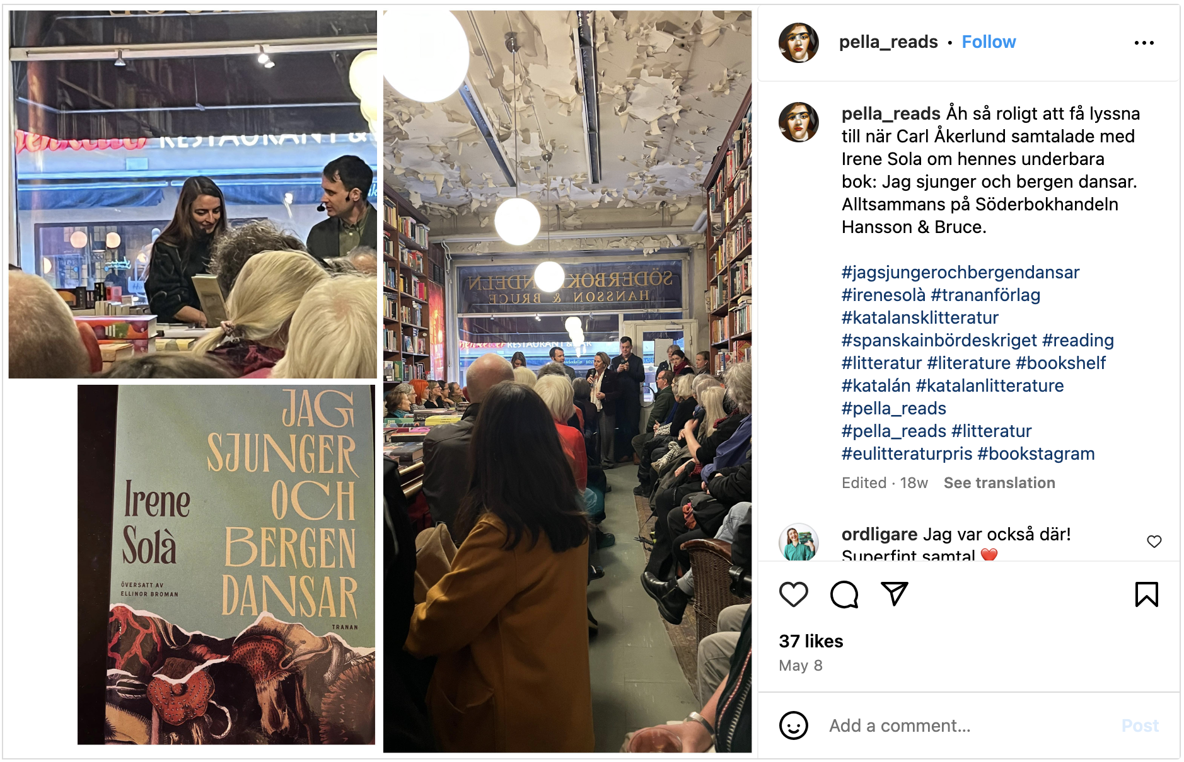Submit comment with Post button
The height and width of the screenshot is (762, 1184).
point(1140,725)
